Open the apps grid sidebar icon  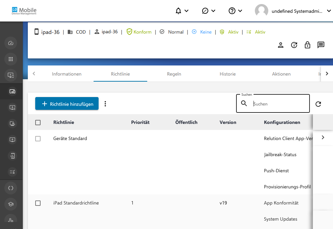point(11,59)
